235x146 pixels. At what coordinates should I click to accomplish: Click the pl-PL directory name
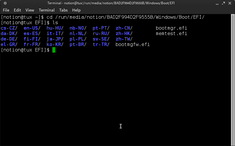pyautogui.click(x=77, y=39)
